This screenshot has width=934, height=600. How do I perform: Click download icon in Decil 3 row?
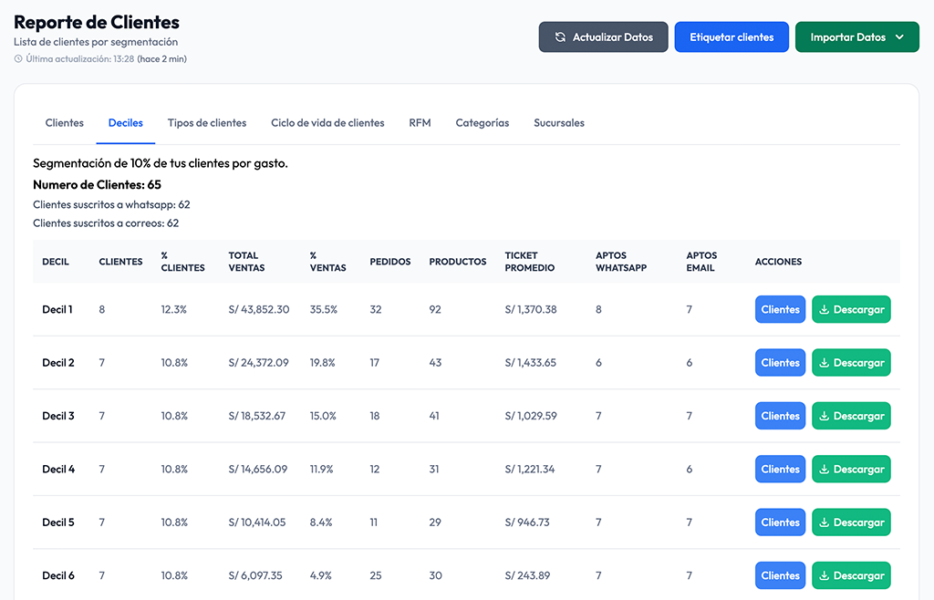(x=824, y=416)
